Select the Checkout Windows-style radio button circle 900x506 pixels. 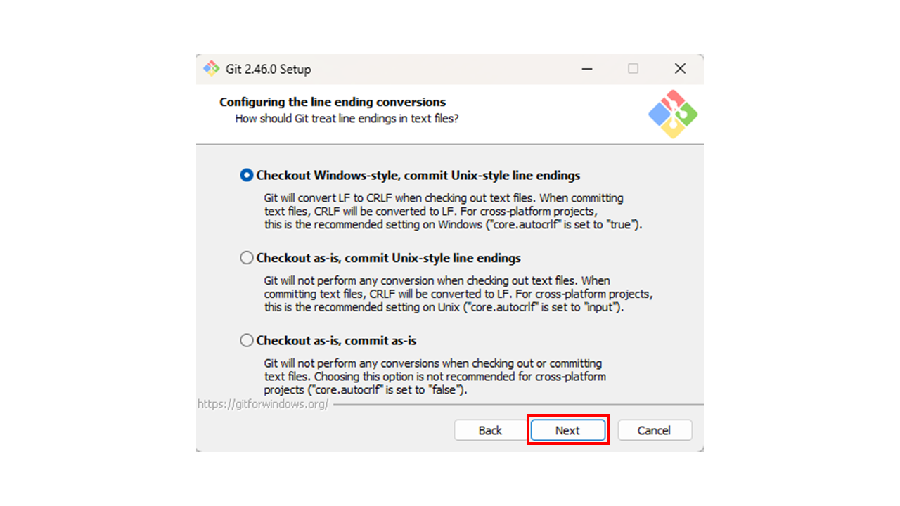click(x=247, y=176)
